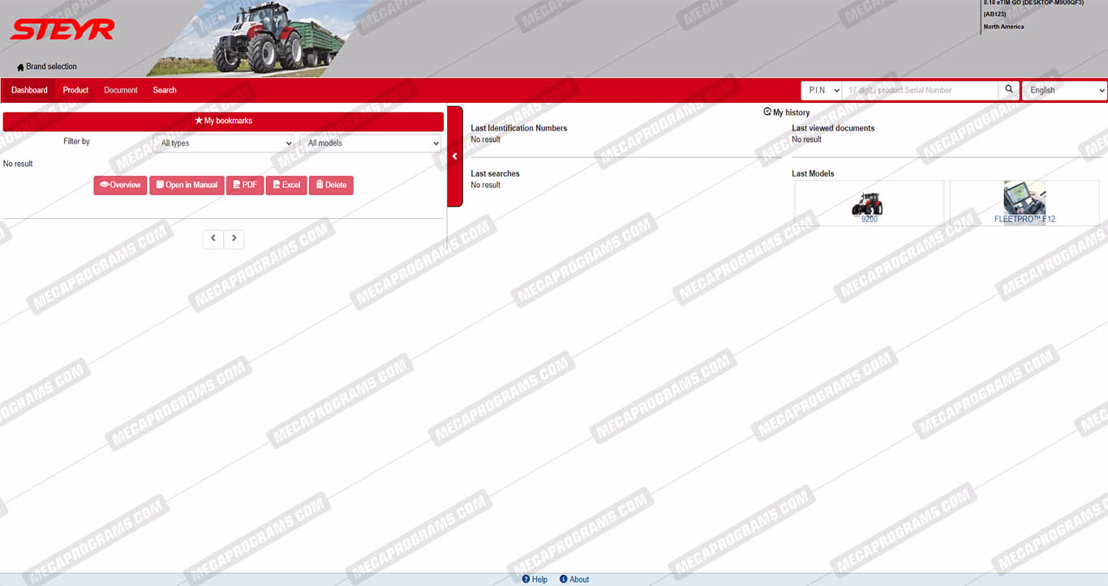Click the magnifying glass search icon
The width and height of the screenshot is (1108, 586).
click(1009, 90)
